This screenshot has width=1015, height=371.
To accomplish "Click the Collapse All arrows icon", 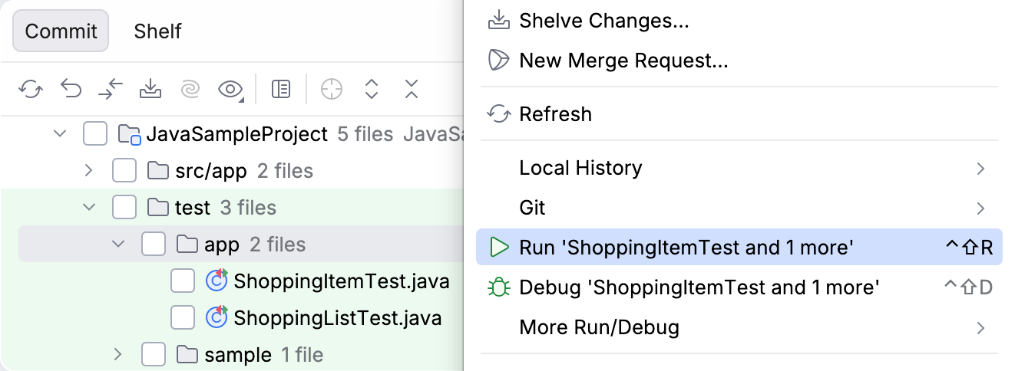I will pos(412,90).
